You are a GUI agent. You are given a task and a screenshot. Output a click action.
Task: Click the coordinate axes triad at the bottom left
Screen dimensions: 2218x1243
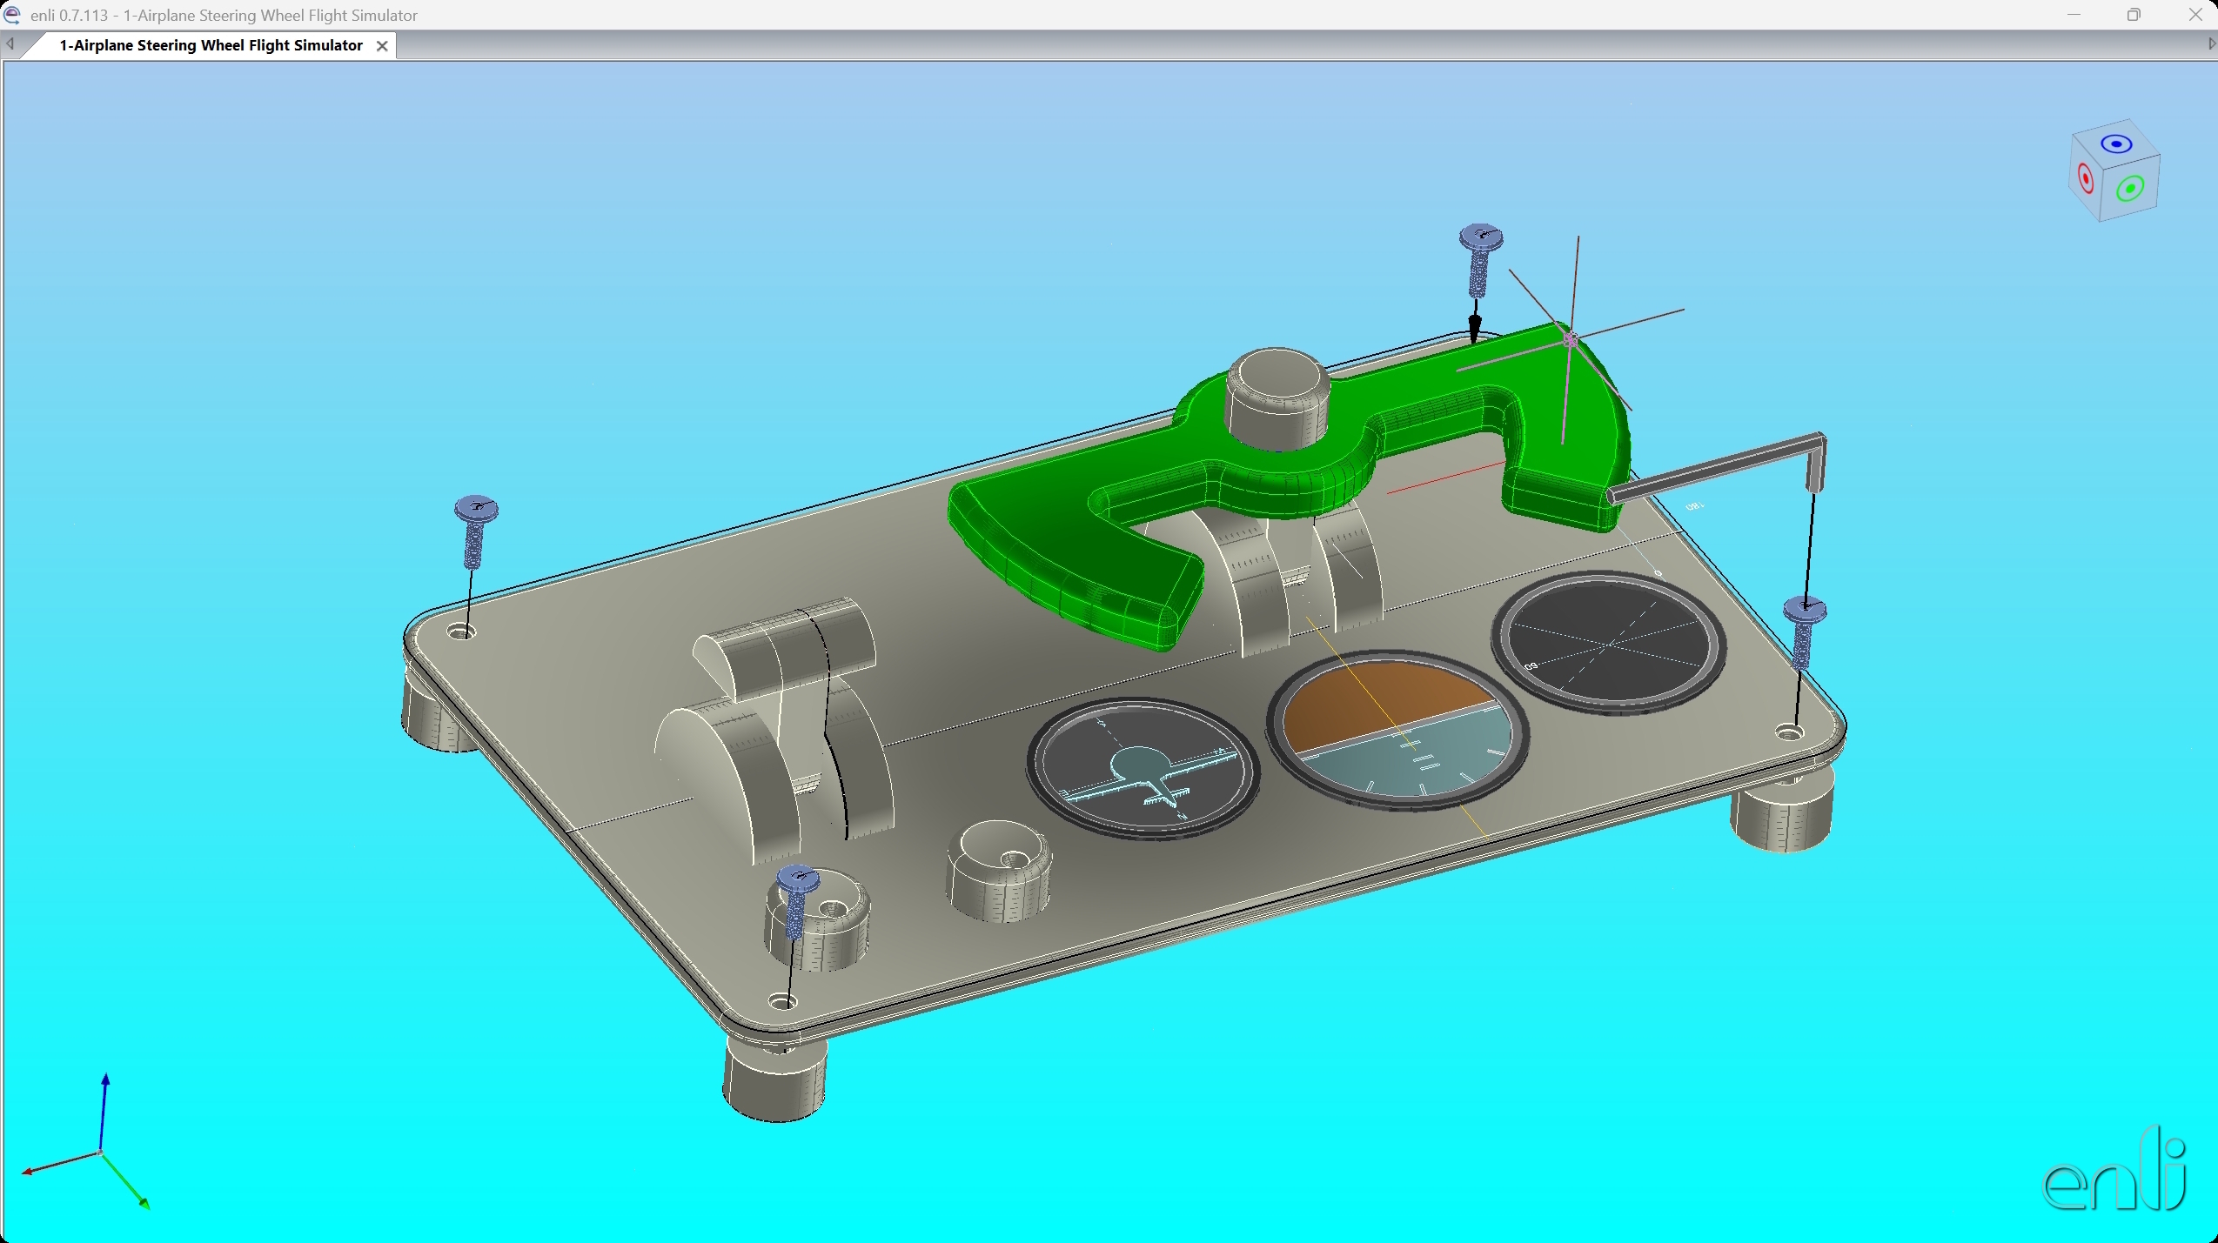pos(100,1153)
